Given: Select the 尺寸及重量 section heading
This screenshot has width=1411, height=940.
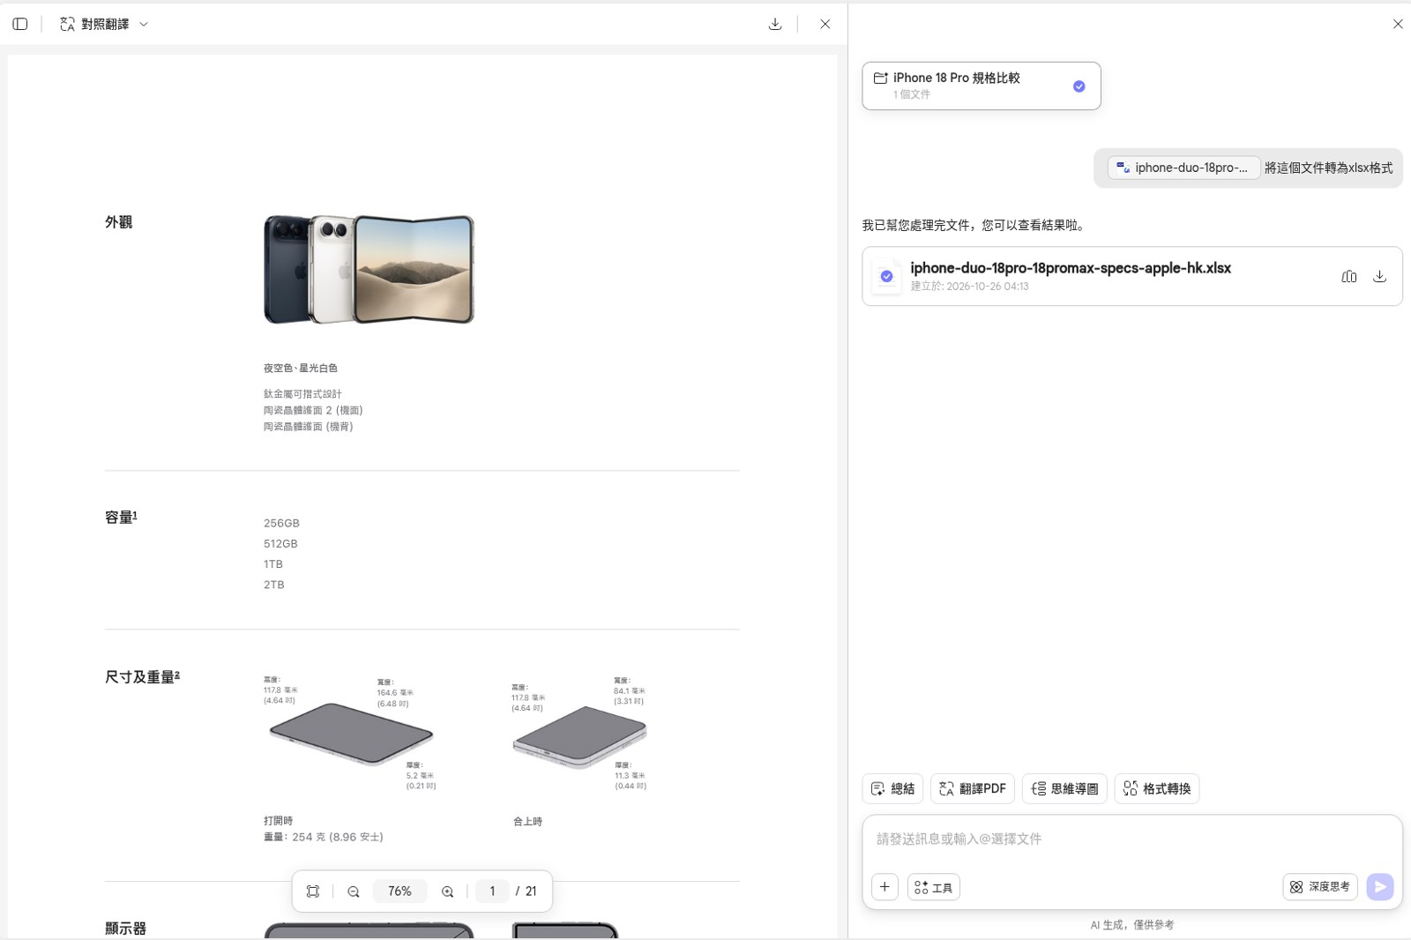Looking at the screenshot, I should 142,677.
